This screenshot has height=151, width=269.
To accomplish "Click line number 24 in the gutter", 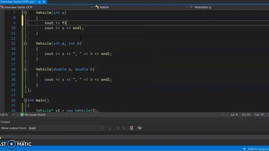I will pyautogui.click(x=13, y=100).
